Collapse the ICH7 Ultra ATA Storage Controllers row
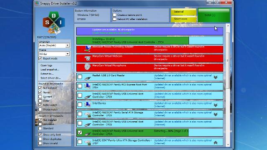 [216, 142]
